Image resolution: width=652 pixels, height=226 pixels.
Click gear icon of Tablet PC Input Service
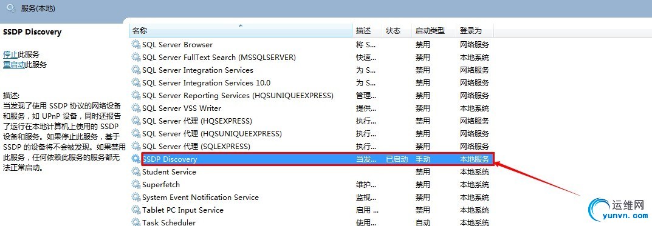pos(136,210)
